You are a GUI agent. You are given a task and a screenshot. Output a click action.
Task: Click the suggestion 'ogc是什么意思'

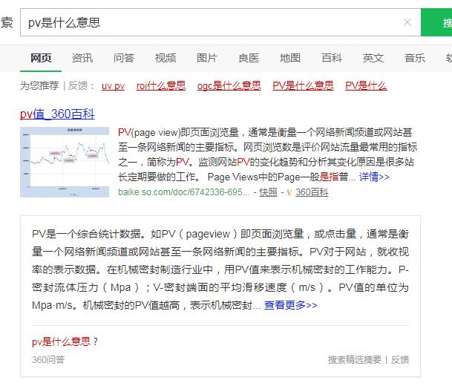[229, 85]
